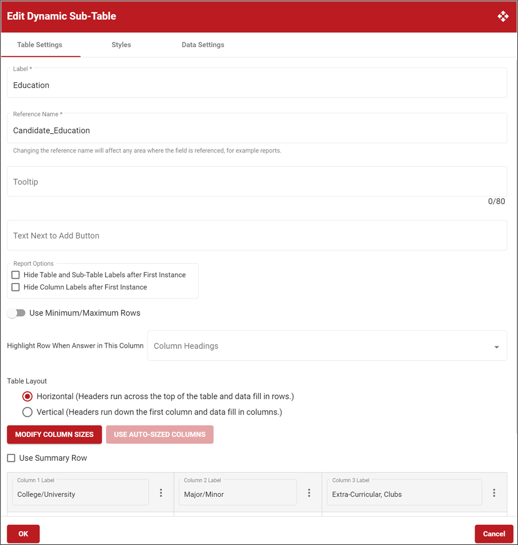The height and width of the screenshot is (545, 518).
Task: Click the Modify Column Sizes button
Action: (54, 435)
